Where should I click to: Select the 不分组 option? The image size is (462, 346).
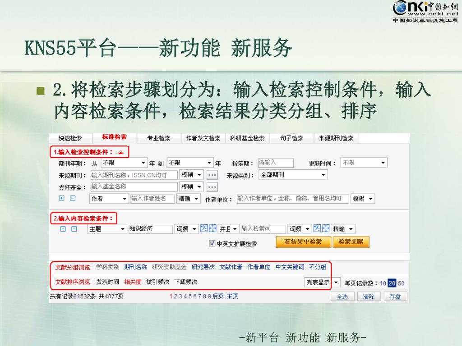(318, 267)
